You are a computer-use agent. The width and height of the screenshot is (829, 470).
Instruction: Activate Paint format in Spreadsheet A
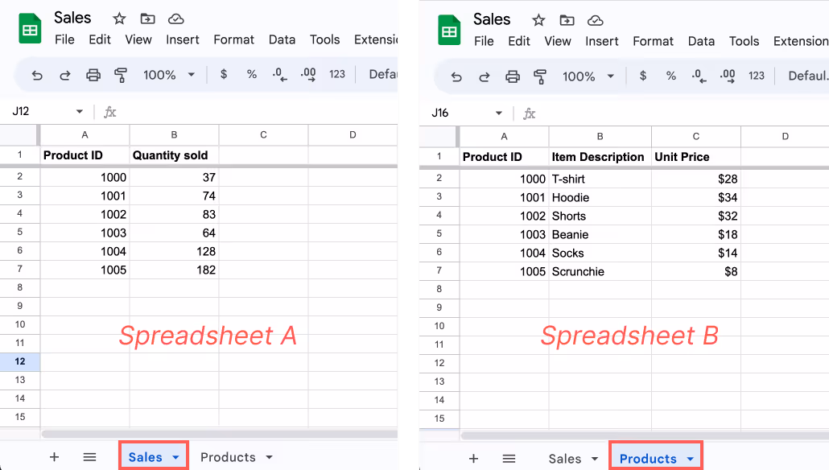click(x=121, y=75)
